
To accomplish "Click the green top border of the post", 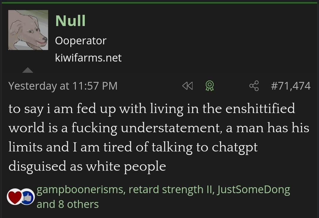I will pos(159,3).
